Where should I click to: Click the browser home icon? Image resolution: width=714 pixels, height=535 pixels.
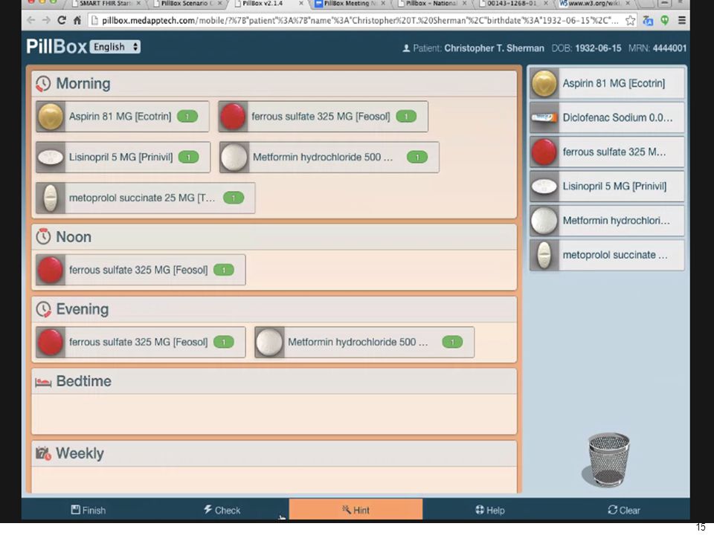coord(77,21)
